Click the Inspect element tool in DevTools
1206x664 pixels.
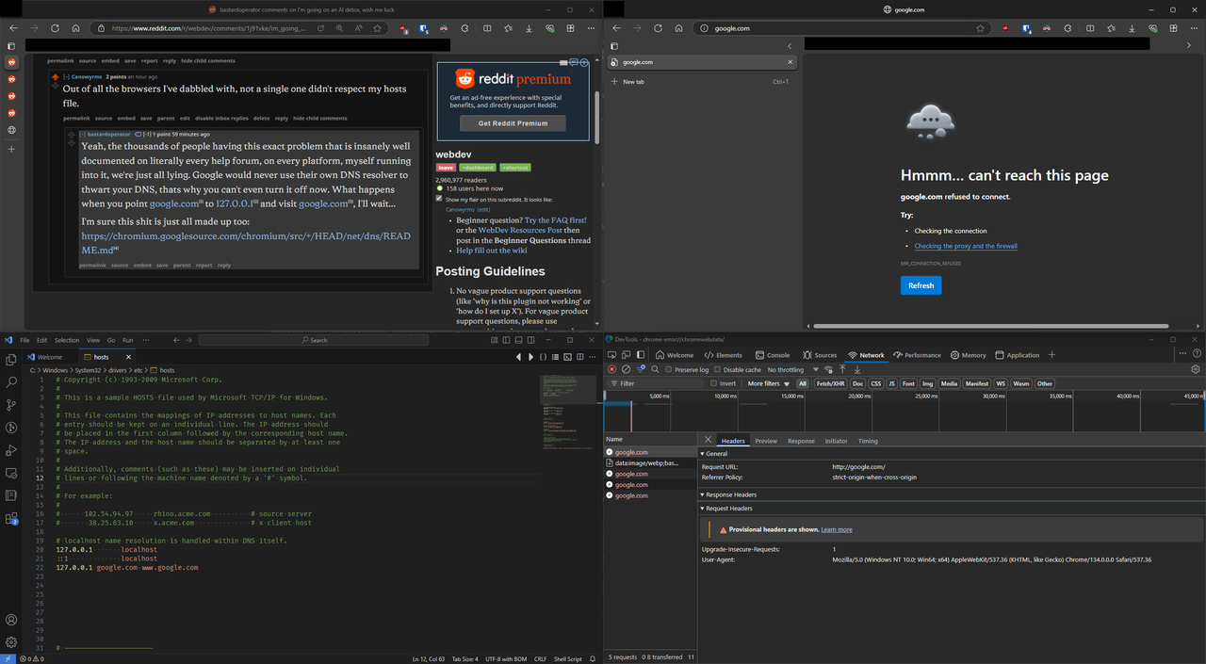pyautogui.click(x=612, y=355)
